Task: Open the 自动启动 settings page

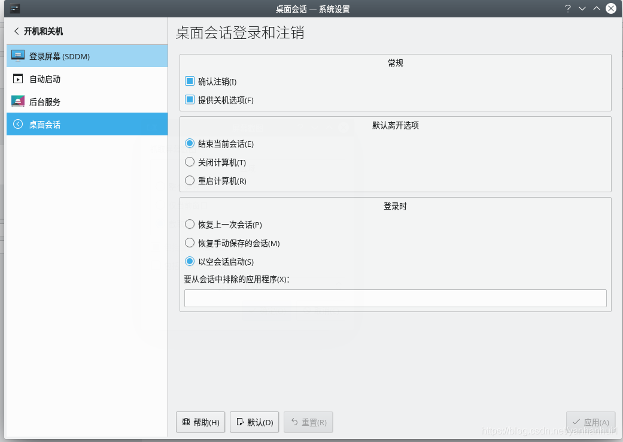Action: pos(87,78)
